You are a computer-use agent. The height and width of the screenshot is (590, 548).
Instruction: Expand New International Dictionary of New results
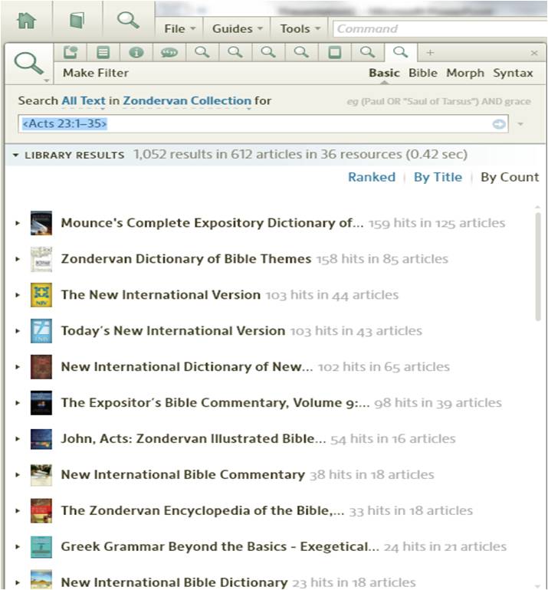click(x=18, y=367)
